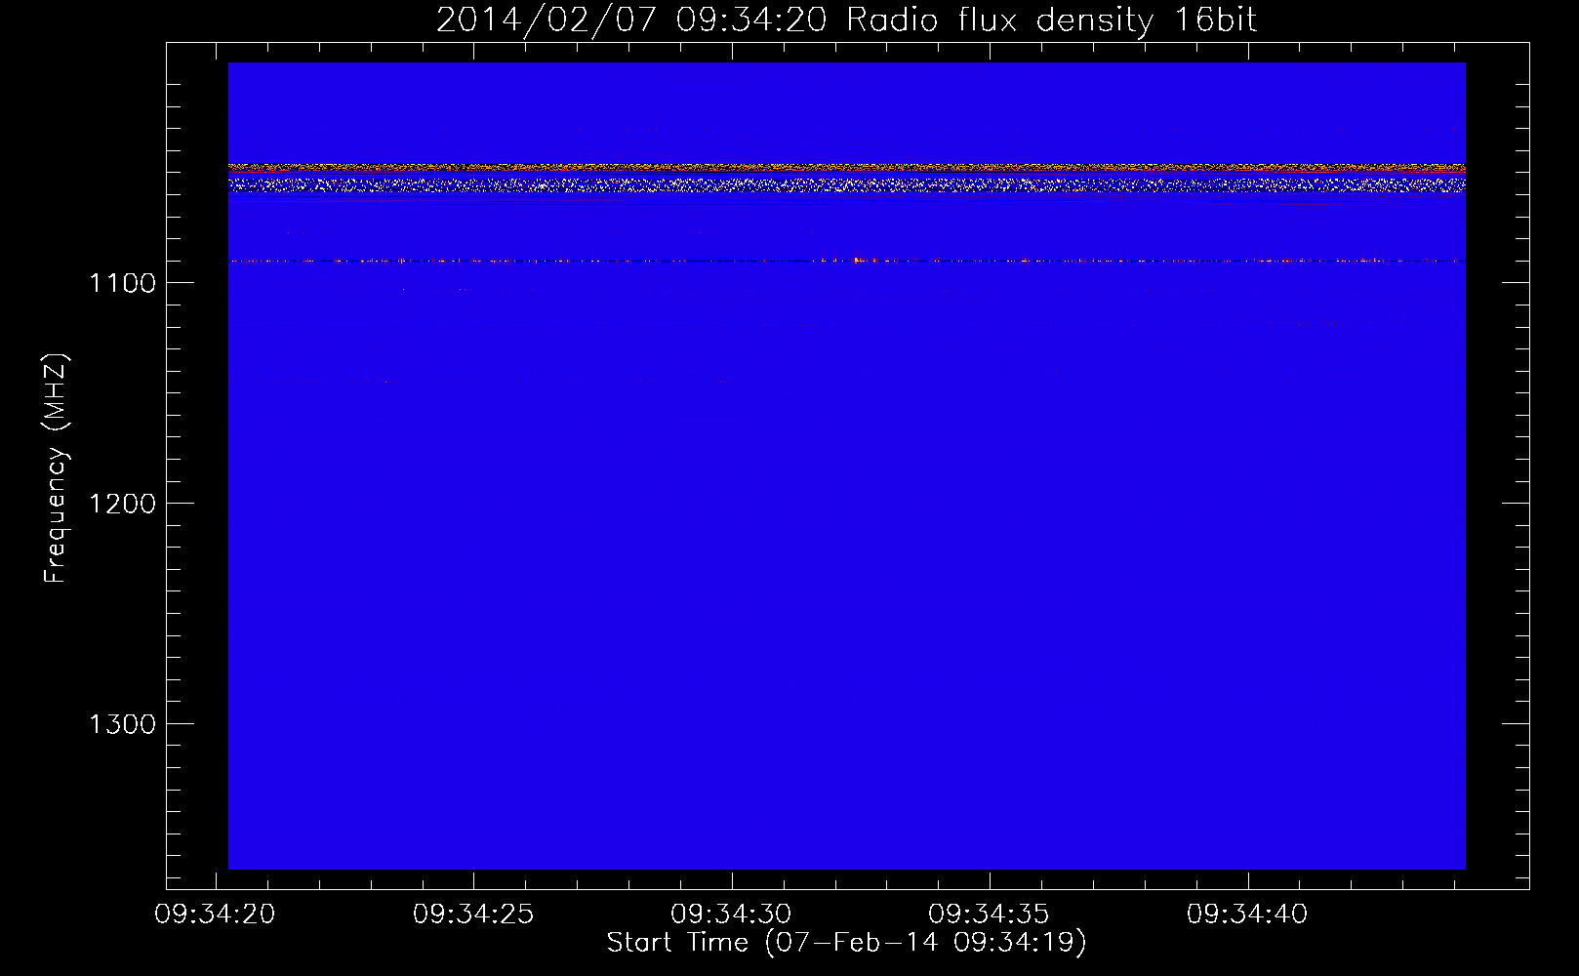
Task: Click the '1300' frequency tick label
Action: tap(123, 724)
